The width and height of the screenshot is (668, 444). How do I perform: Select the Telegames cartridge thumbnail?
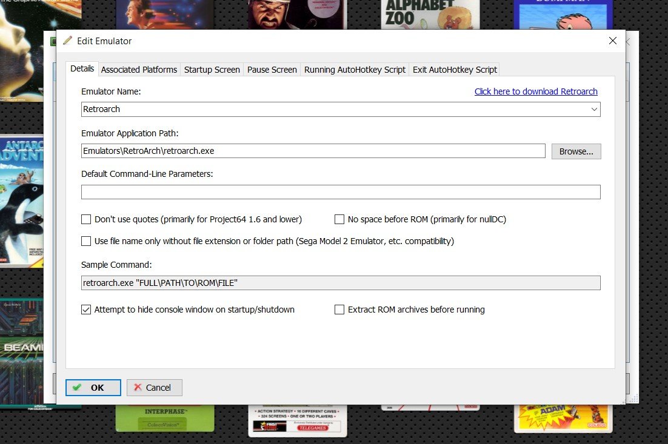(x=298, y=420)
